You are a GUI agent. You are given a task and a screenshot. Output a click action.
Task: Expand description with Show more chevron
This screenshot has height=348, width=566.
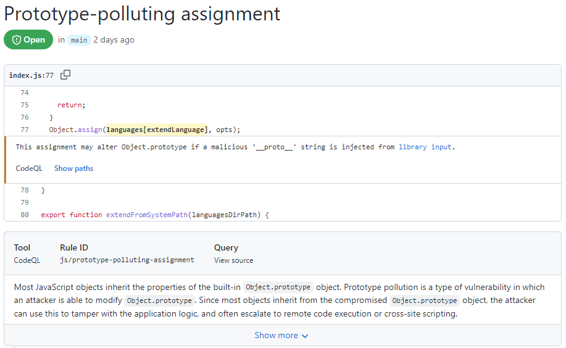point(305,336)
